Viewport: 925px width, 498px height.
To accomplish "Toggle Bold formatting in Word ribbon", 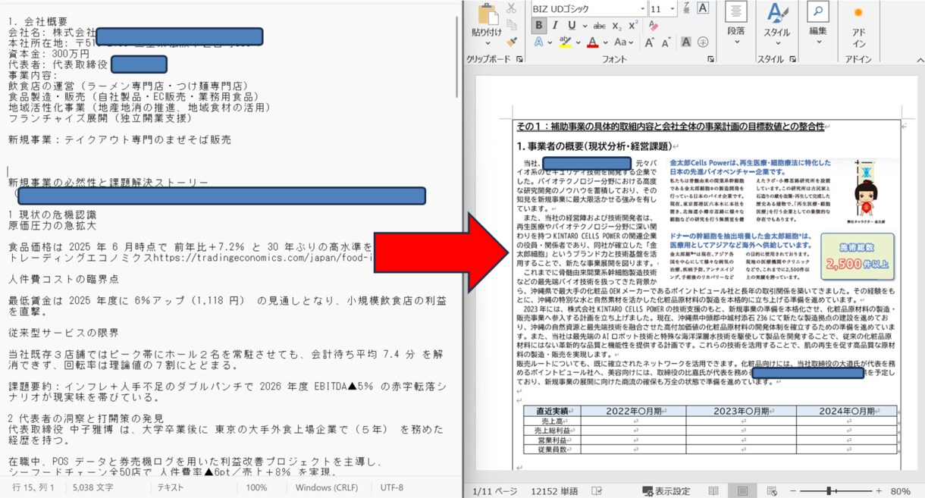I will pos(539,26).
